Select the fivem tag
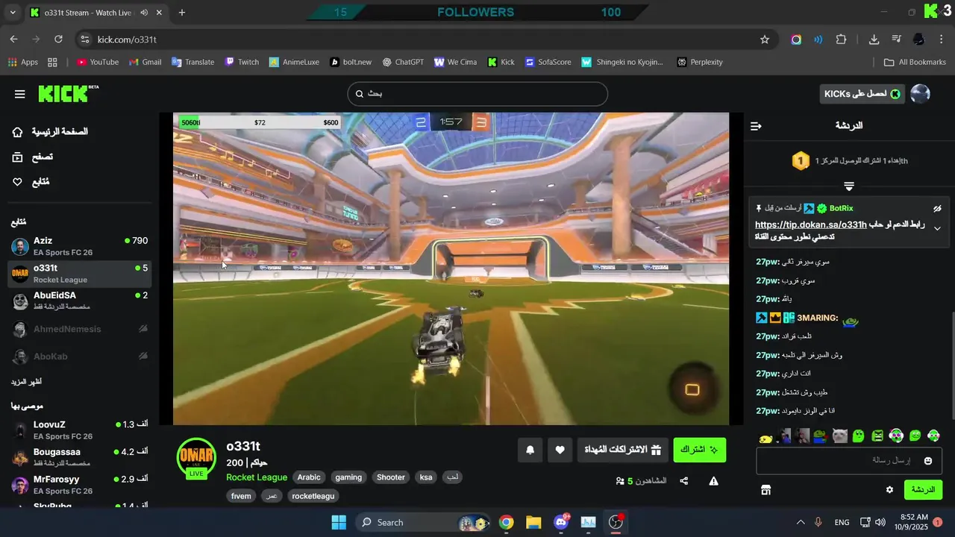955x537 pixels. point(241,496)
